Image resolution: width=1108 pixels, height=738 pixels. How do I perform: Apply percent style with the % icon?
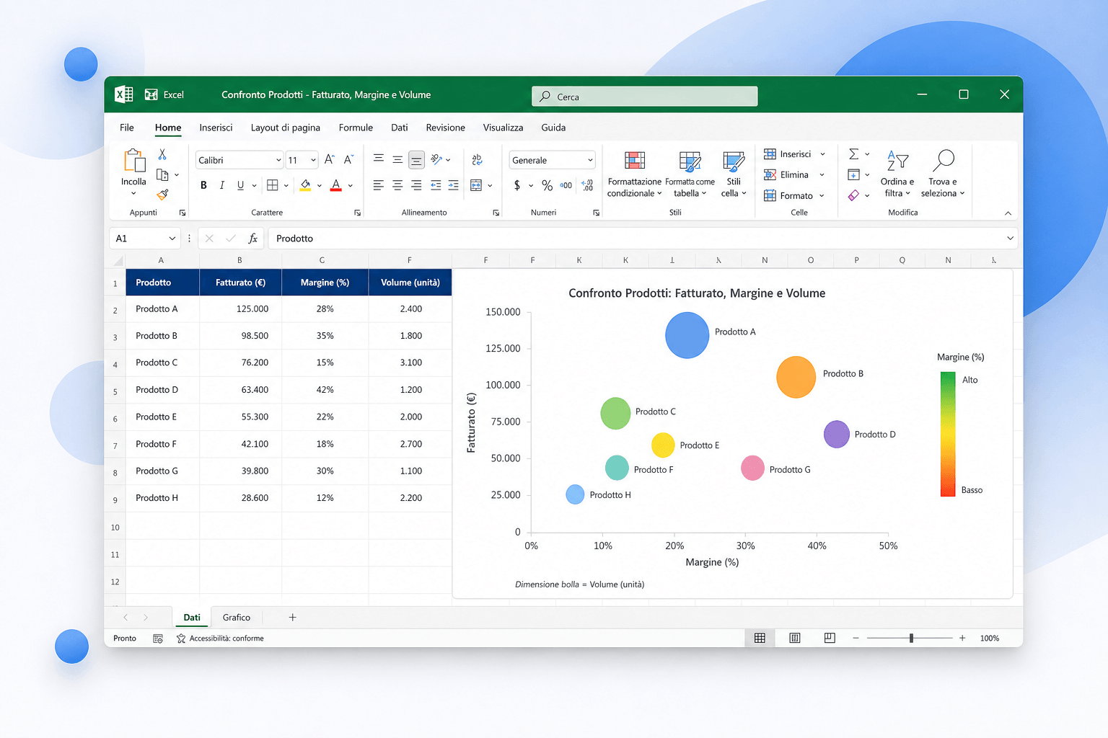[x=548, y=185]
